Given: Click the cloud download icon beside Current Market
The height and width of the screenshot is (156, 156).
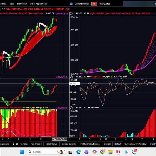Looking at the screenshot, I should (x=71, y=4).
